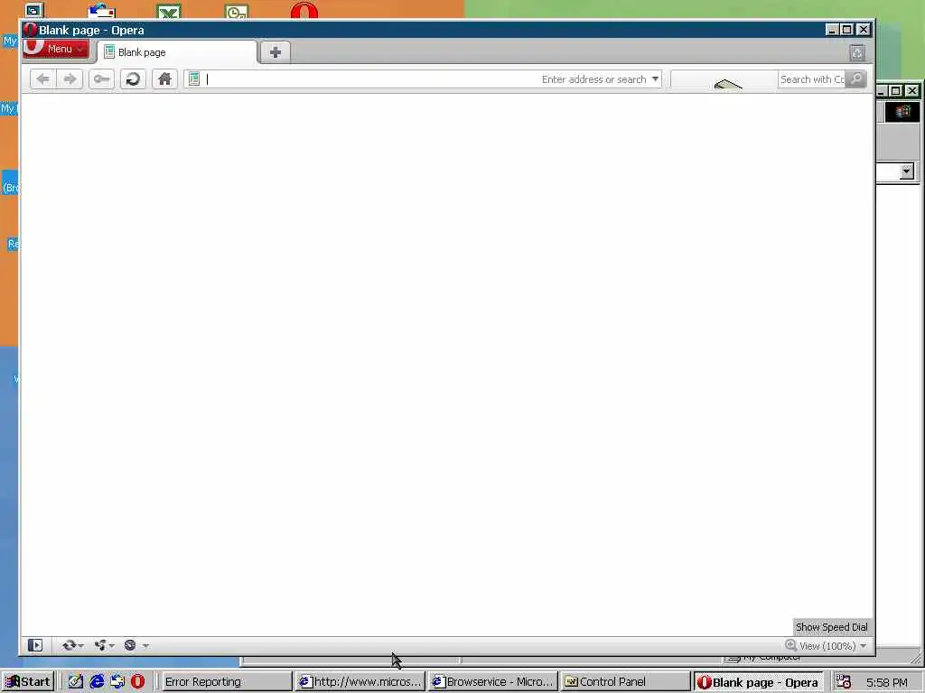The image size is (925, 693).
Task: Go forward with the Forward arrow
Action: point(70,79)
